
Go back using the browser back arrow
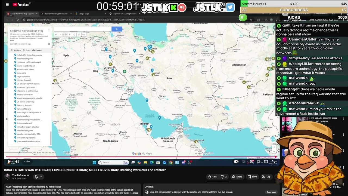pos(8,20)
